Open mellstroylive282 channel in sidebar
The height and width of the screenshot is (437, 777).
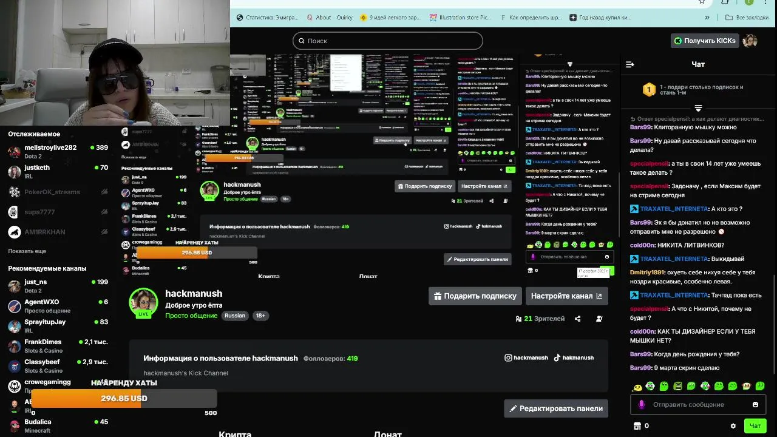coord(58,151)
